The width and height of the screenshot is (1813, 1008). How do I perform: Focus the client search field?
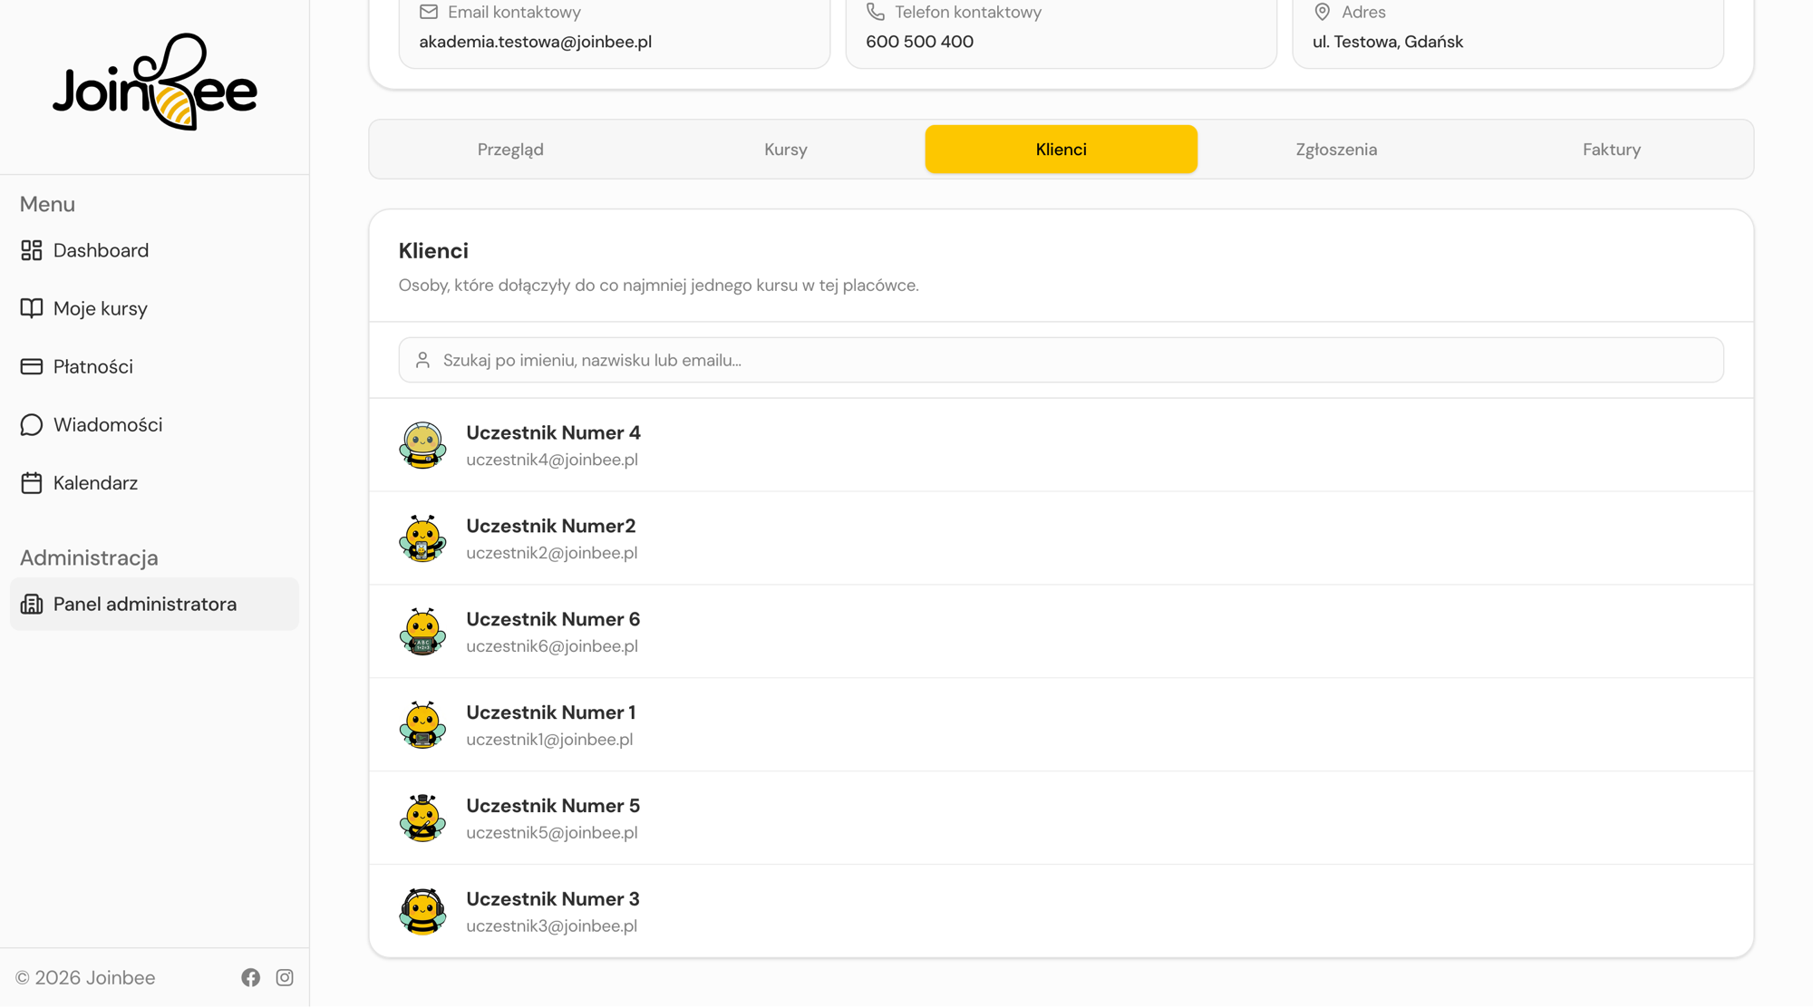1062,360
